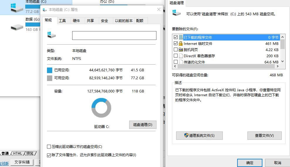290x167 pixels.
Task: Click the drive icon in Disk Cleanup header
Action: point(176,13)
